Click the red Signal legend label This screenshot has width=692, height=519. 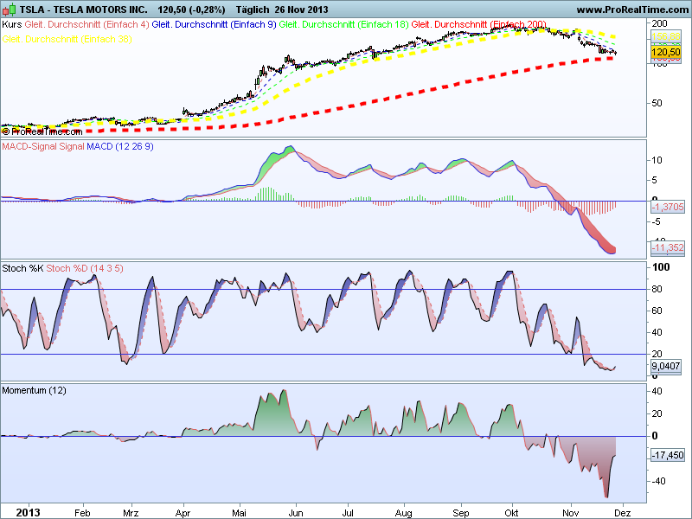[71, 146]
